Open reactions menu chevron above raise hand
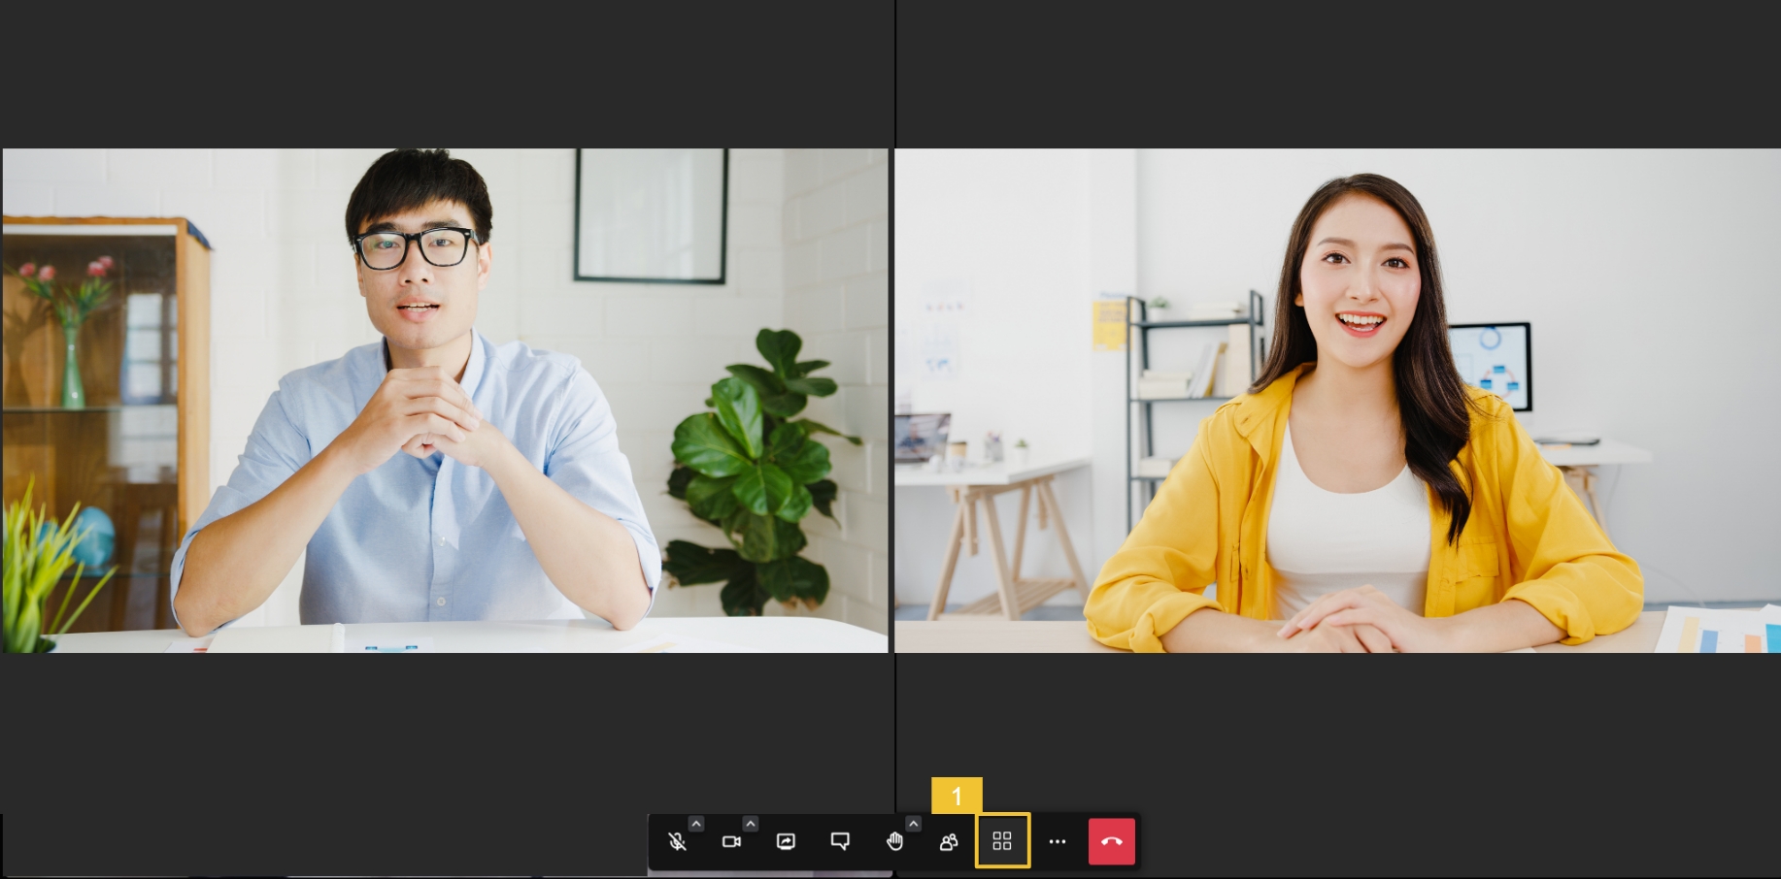Viewport: 1781px width, 879px height. 913,824
